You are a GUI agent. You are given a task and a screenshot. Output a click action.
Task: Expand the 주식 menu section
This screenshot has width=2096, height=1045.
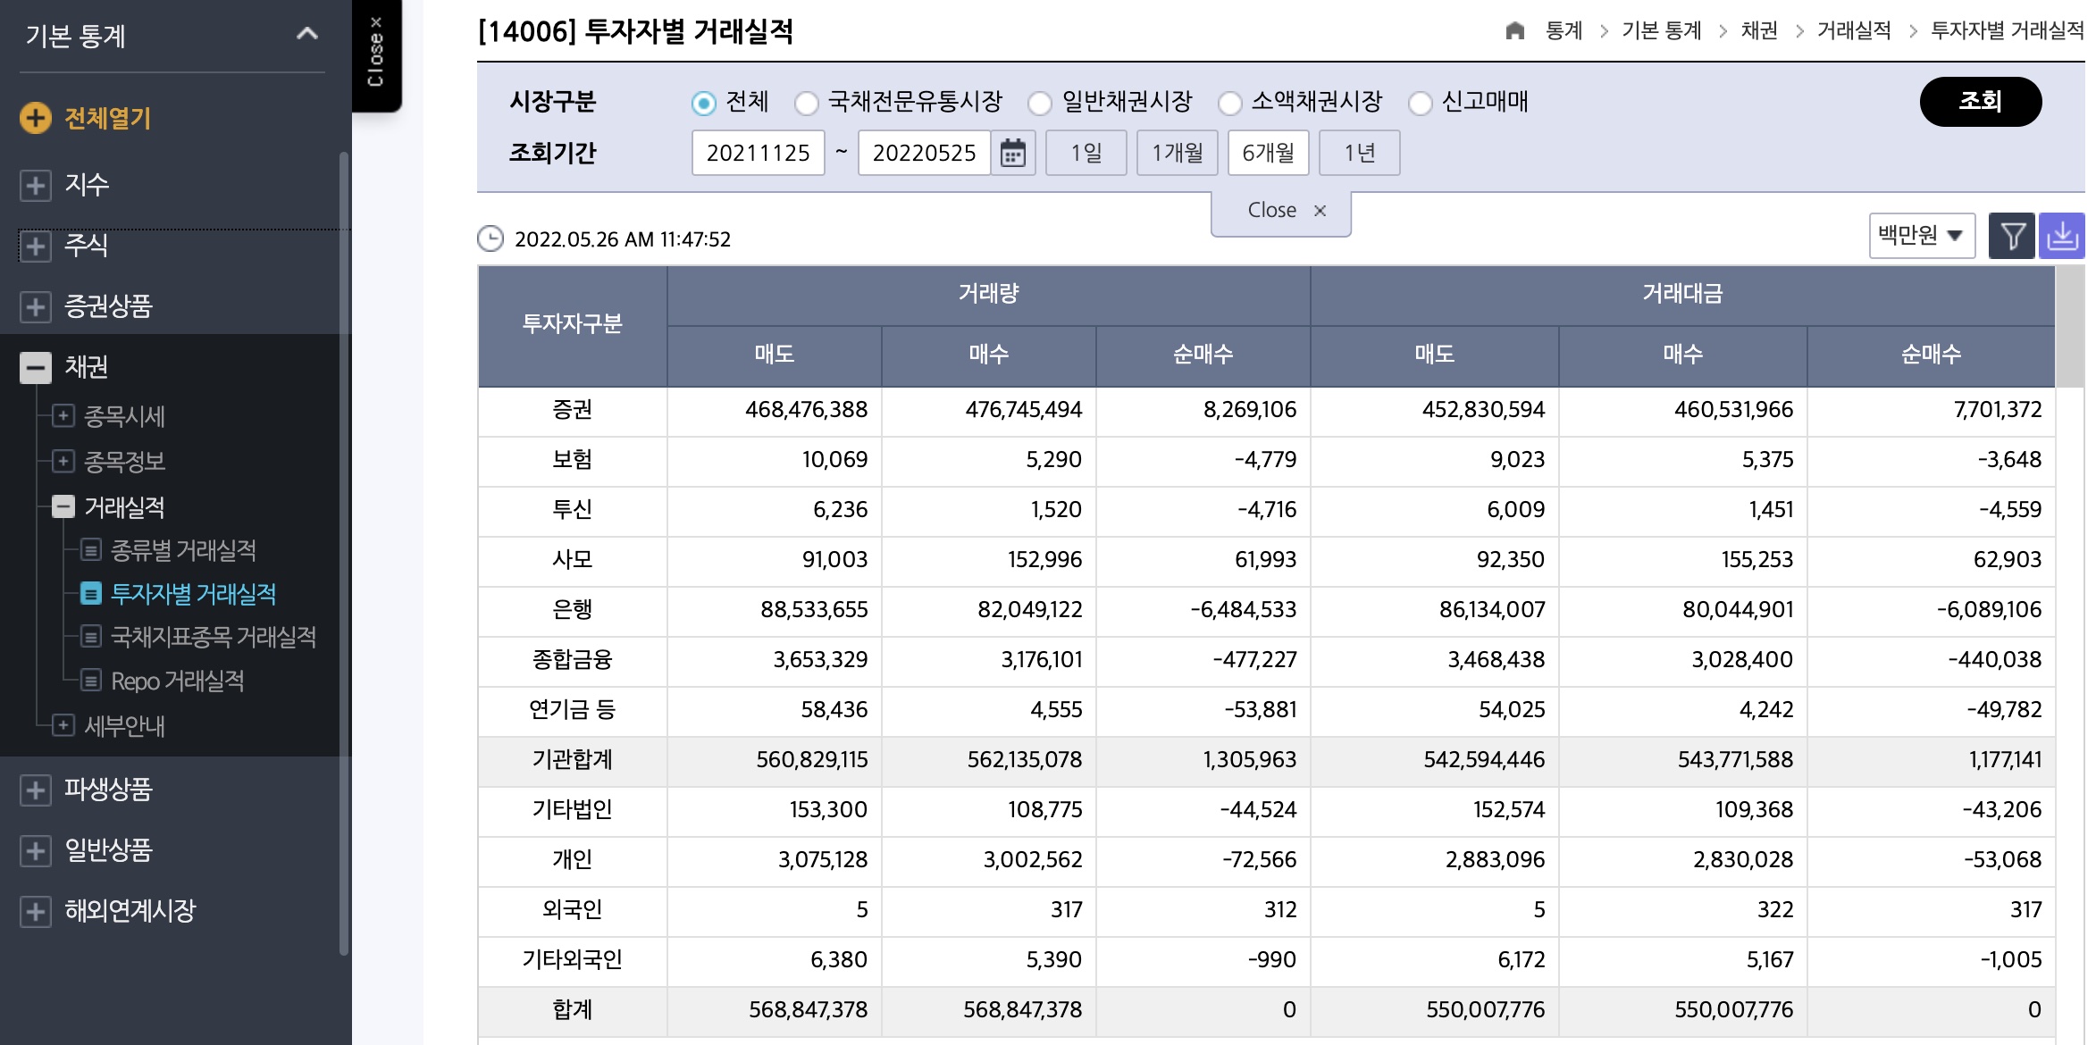coord(36,246)
